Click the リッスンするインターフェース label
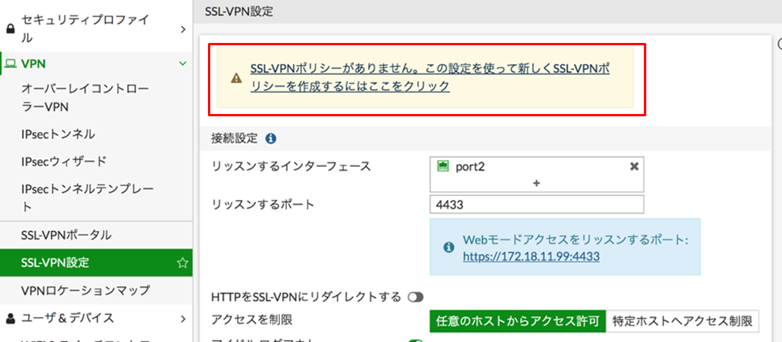This screenshot has height=342, width=782. 291,167
